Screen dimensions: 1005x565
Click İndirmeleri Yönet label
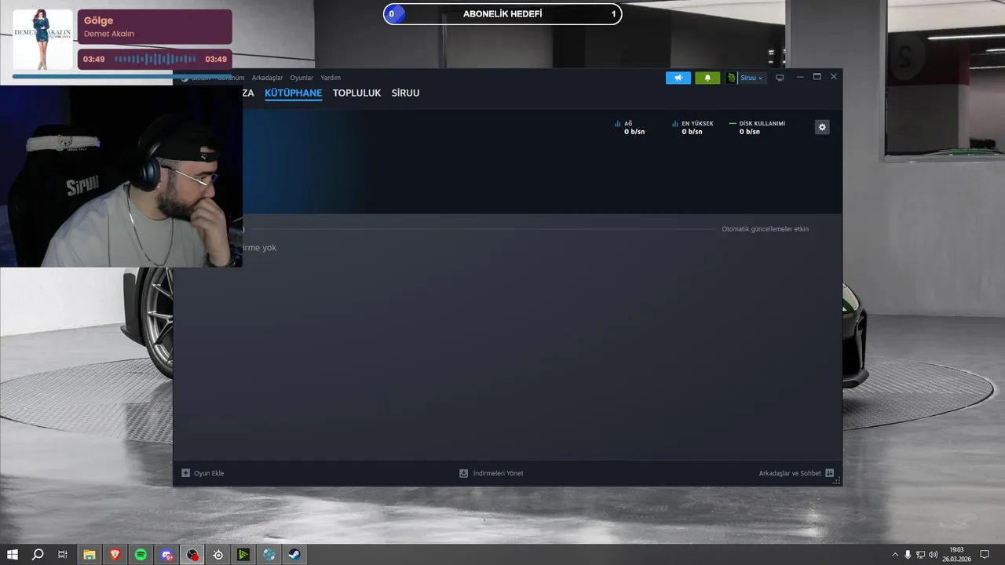click(x=498, y=473)
